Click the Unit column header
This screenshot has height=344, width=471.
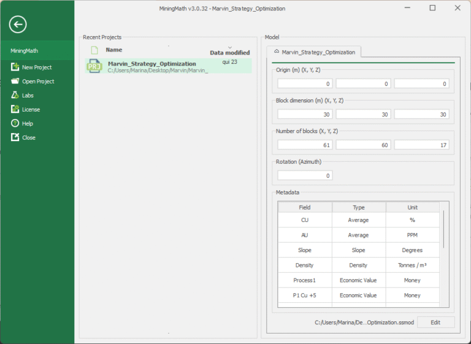click(412, 207)
